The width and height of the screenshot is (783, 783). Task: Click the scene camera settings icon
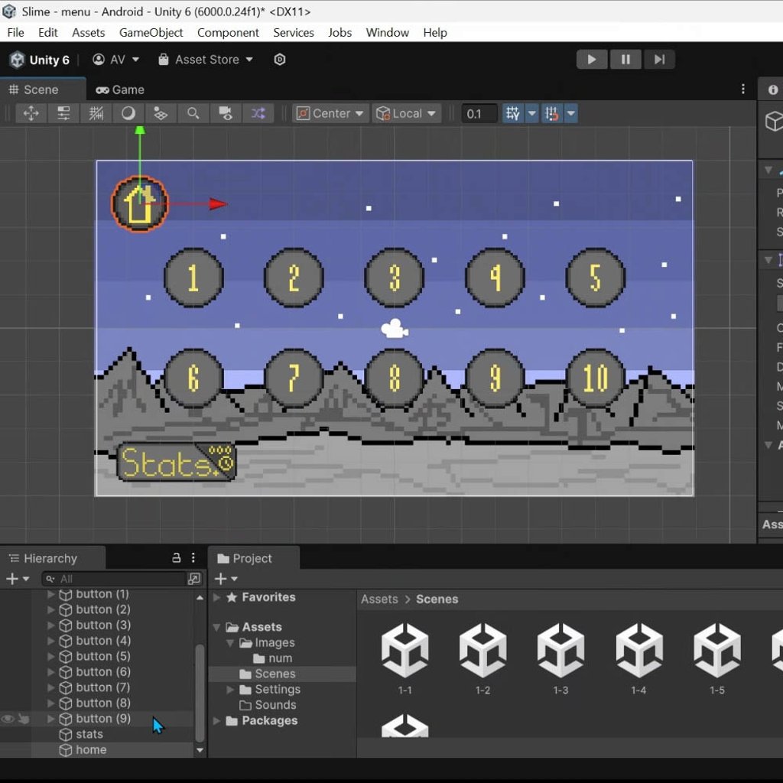[x=226, y=113]
